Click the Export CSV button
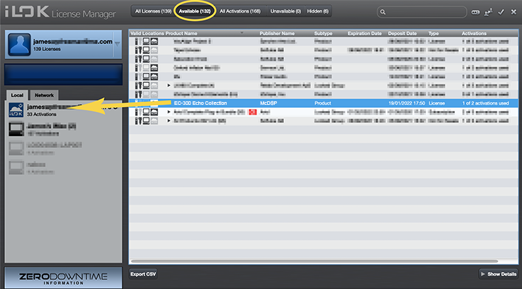522x289 pixels. [x=143, y=274]
